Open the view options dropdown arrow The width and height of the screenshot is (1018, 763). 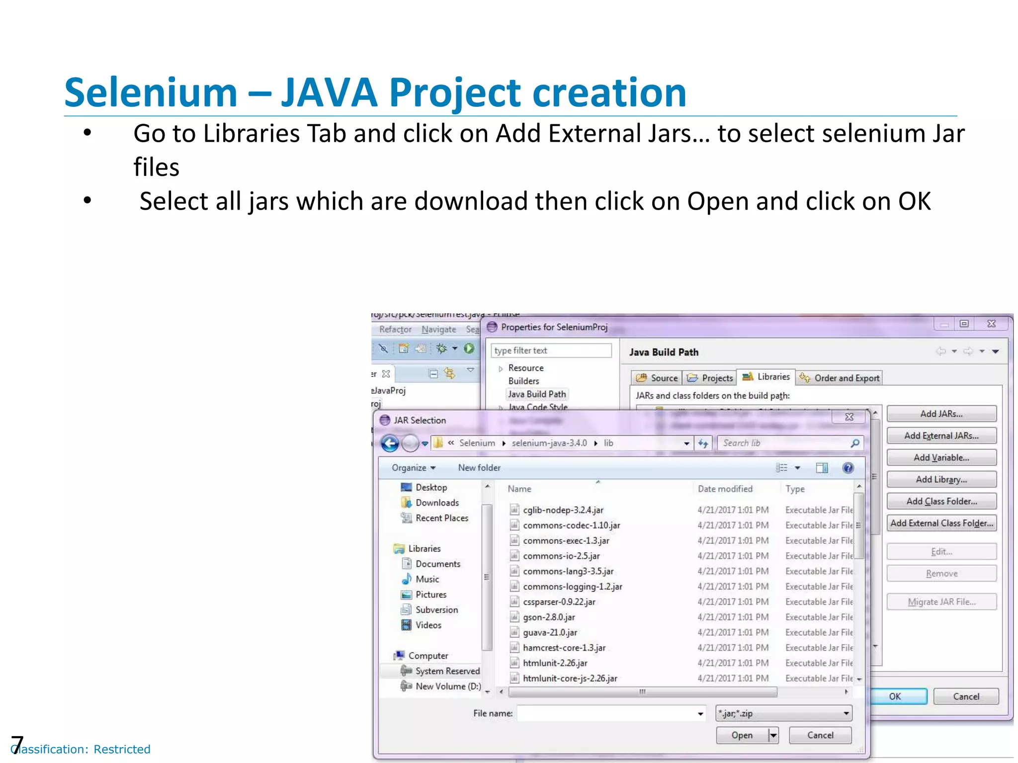797,468
